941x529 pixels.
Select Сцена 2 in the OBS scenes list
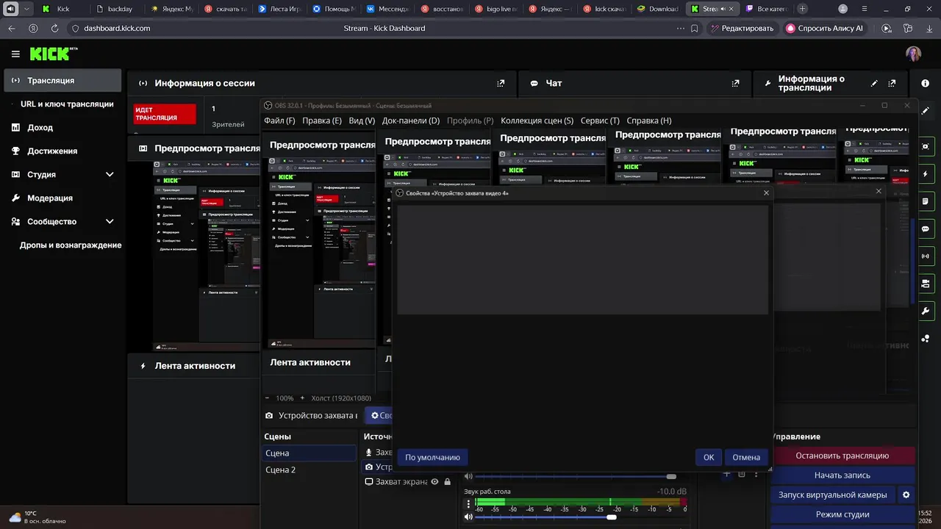[x=309, y=469]
